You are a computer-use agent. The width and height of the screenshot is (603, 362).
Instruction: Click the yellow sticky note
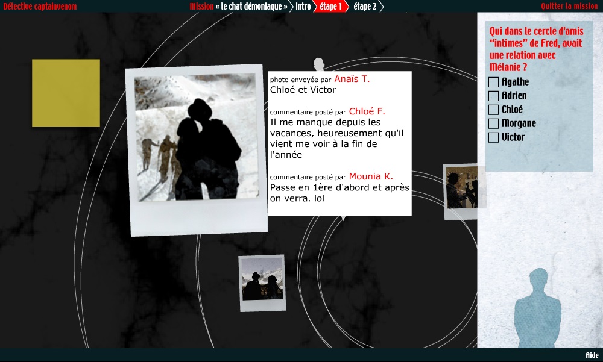66,93
